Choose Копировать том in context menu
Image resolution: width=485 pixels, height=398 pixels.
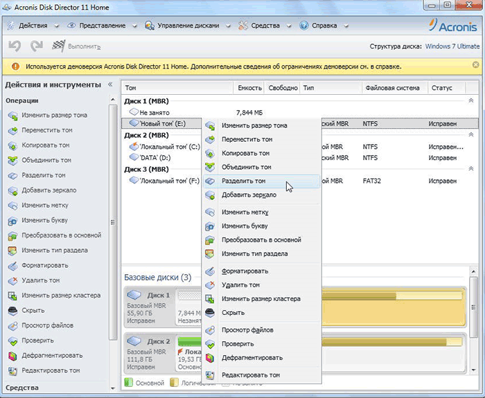(x=261, y=153)
